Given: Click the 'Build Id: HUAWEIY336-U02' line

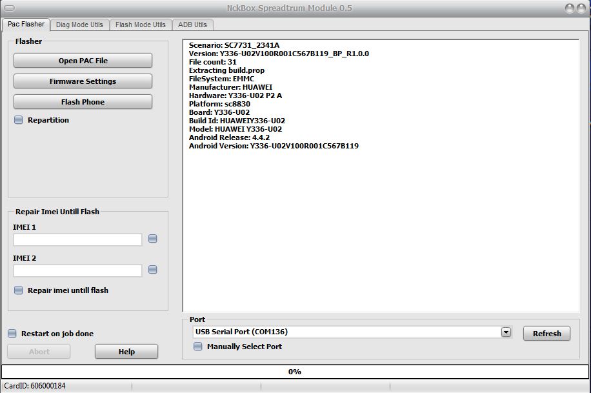Looking at the screenshot, I should (x=237, y=121).
